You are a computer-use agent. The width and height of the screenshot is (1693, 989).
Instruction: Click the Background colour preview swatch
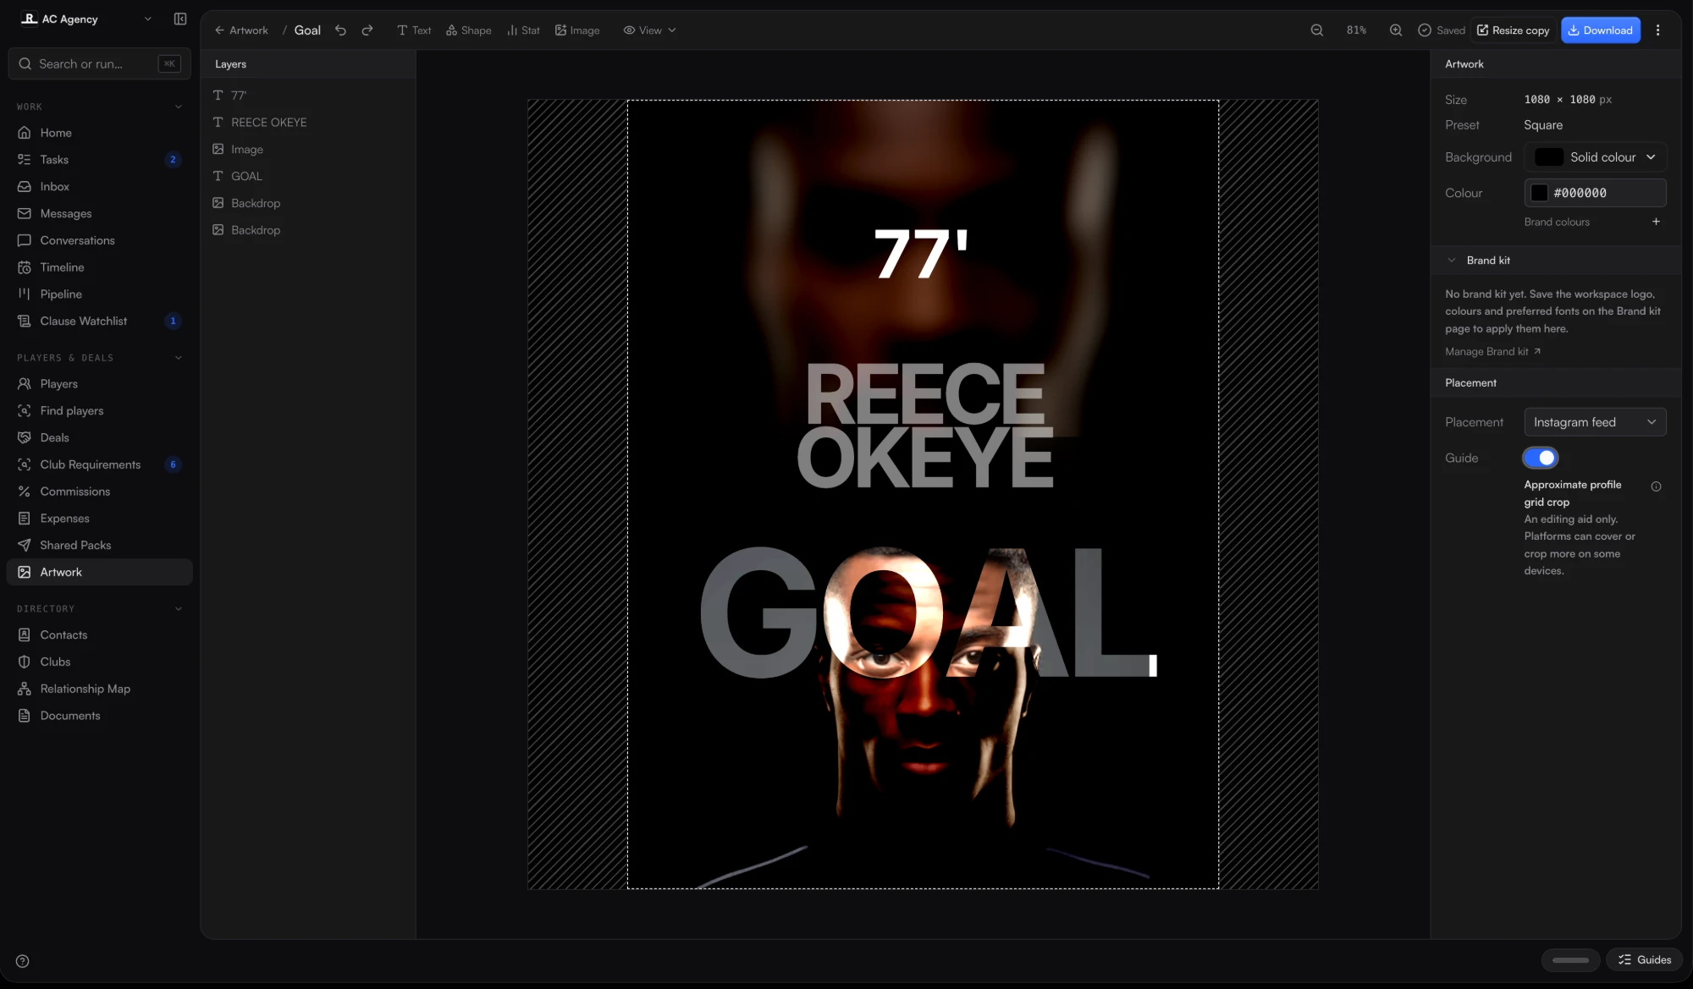(1549, 157)
